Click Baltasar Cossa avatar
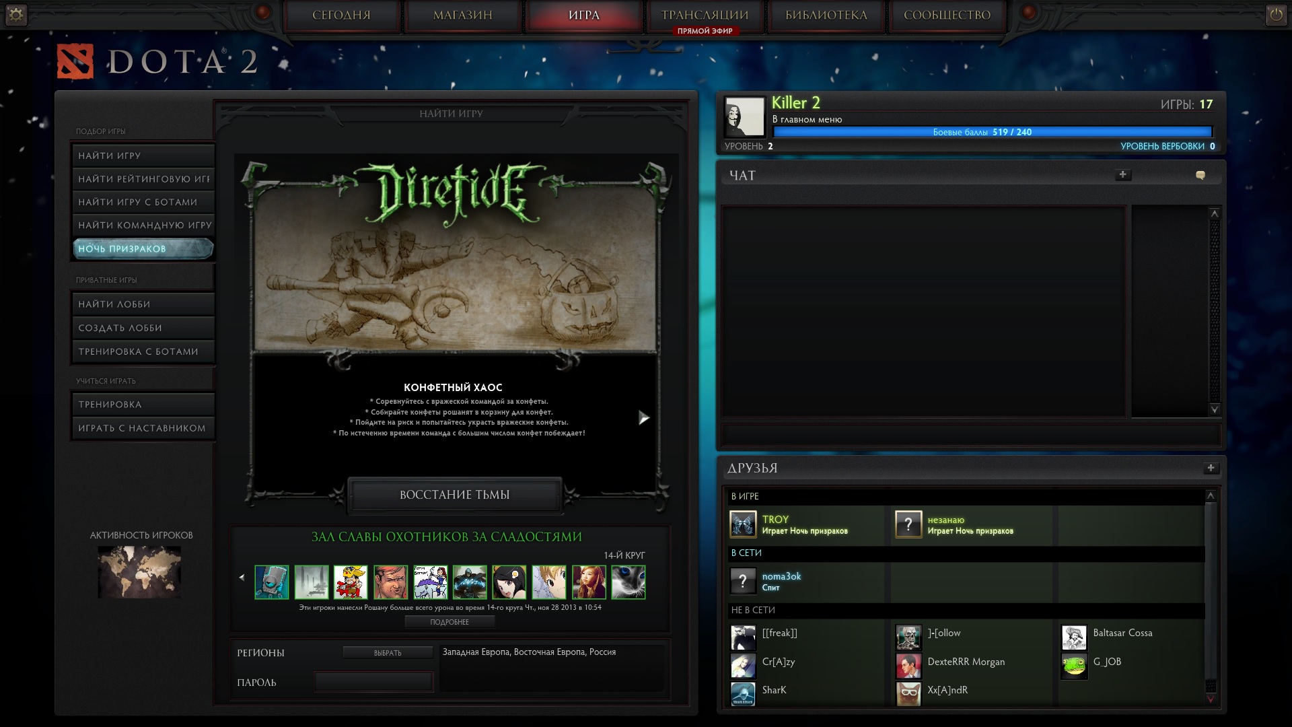The width and height of the screenshot is (1292, 727). pyautogui.click(x=1074, y=637)
